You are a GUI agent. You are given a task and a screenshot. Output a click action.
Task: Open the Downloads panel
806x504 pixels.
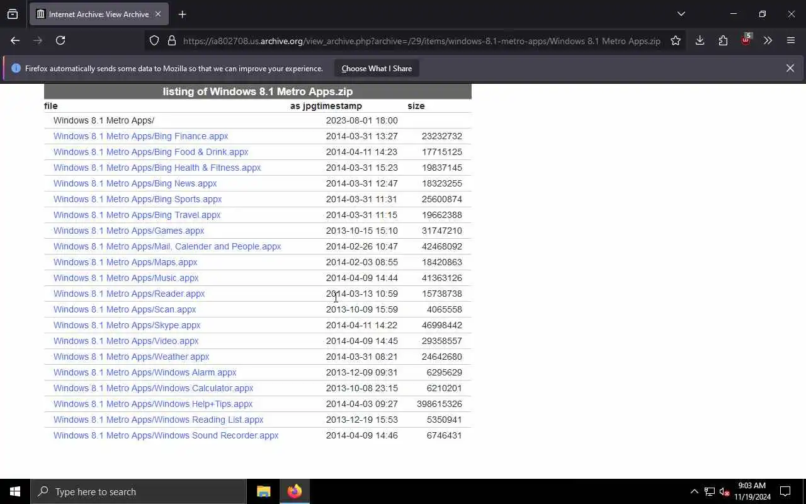tap(700, 40)
